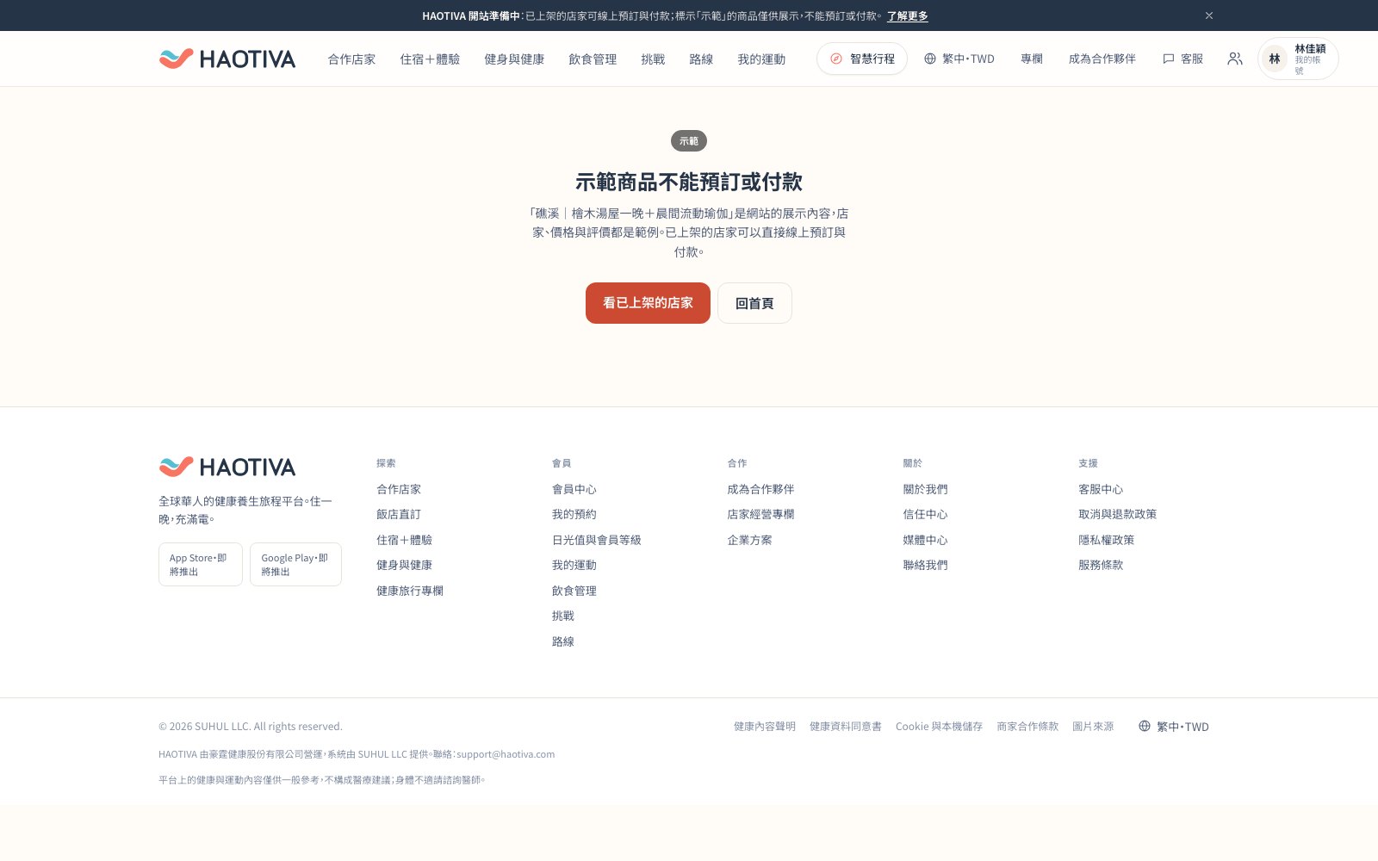Click the 林 avatar circle

point(1275,59)
